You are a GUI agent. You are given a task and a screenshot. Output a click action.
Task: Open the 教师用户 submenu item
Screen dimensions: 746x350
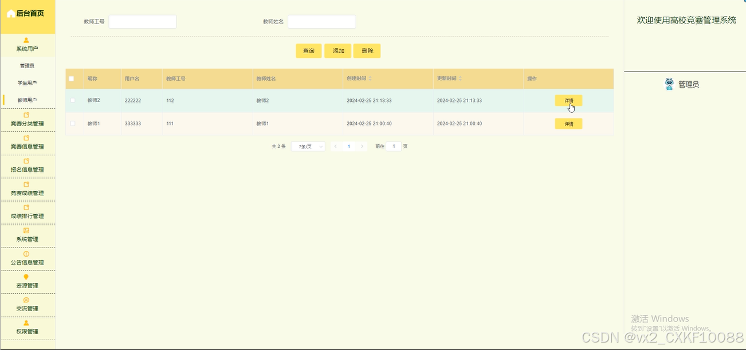pos(27,100)
